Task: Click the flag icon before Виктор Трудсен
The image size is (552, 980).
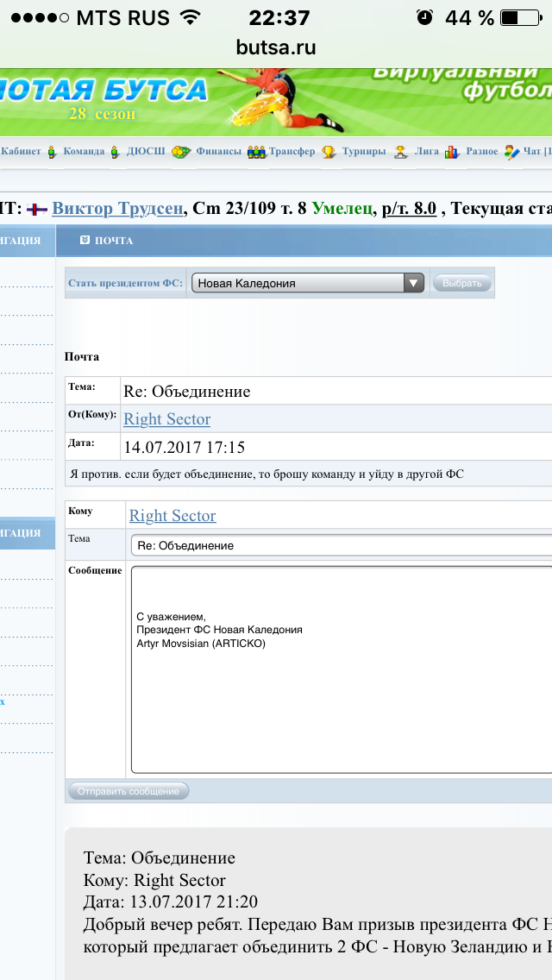Action: pyautogui.click(x=37, y=208)
